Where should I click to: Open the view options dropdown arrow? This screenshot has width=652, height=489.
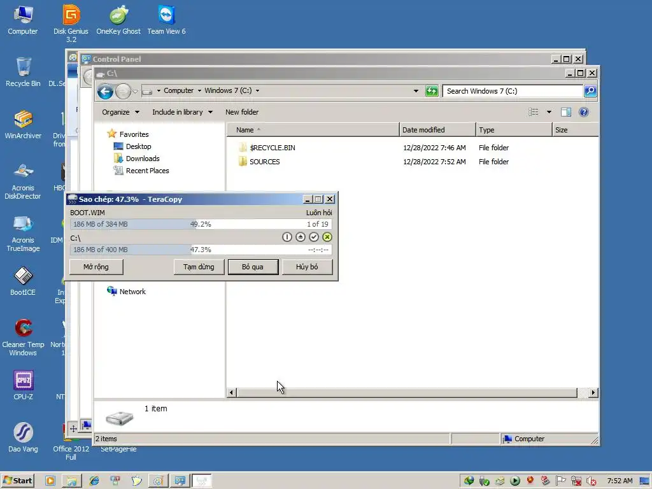tap(549, 112)
